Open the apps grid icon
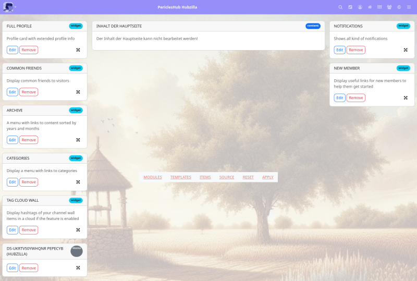Screen dimensions: 417x281 click(379, 7)
